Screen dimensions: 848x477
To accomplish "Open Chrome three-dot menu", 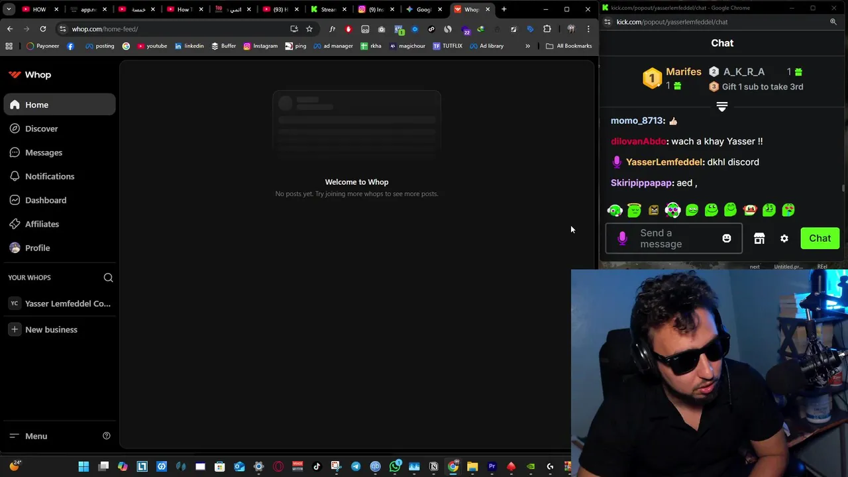I will (x=588, y=29).
